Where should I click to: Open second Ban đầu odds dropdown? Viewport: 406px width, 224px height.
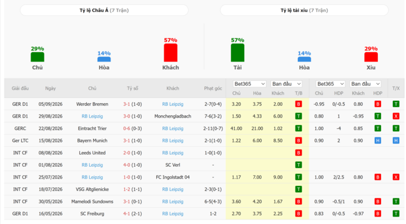coord(365,84)
